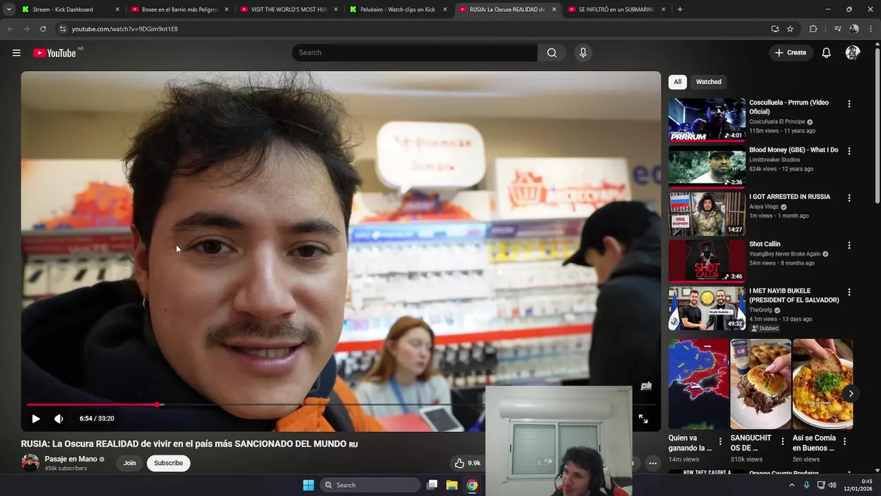Join the Pasaje en Mano channel
Viewport: 881px width, 496px height.
click(x=129, y=463)
